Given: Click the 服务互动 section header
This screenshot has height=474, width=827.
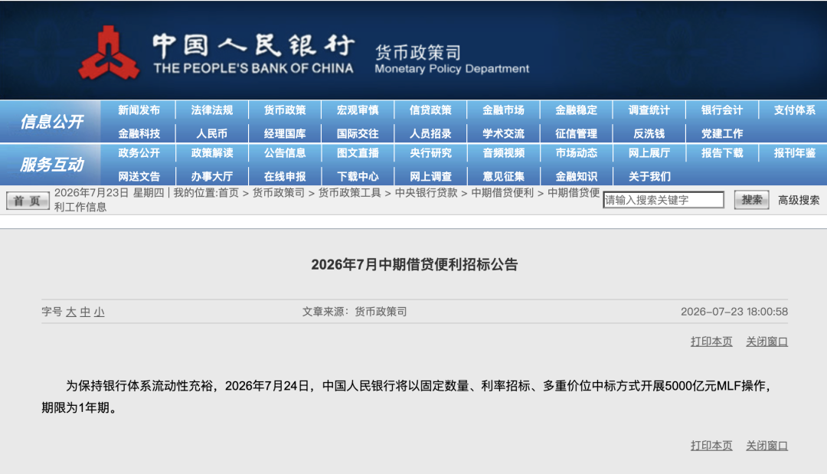Looking at the screenshot, I should pyautogui.click(x=51, y=165).
